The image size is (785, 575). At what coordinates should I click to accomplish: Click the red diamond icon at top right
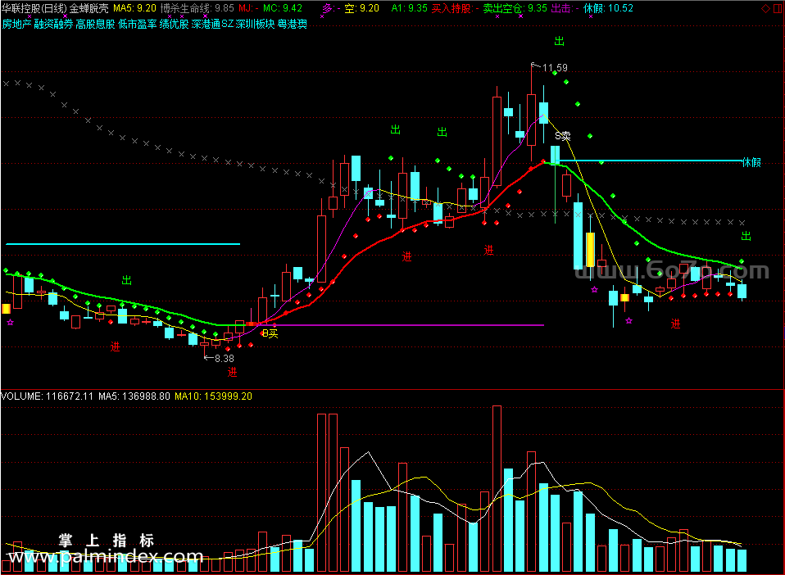coord(765,8)
